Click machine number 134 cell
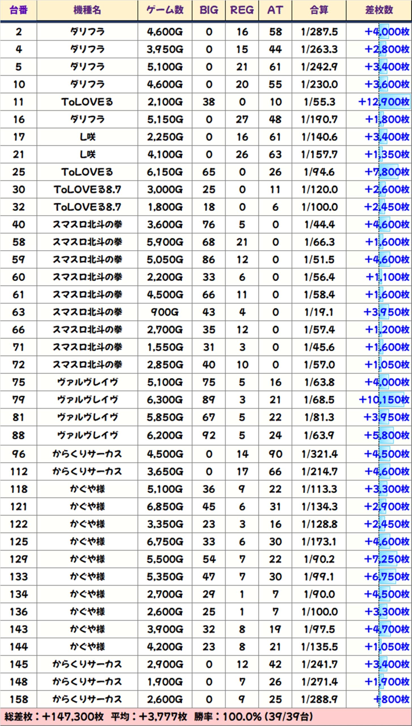 18,594
